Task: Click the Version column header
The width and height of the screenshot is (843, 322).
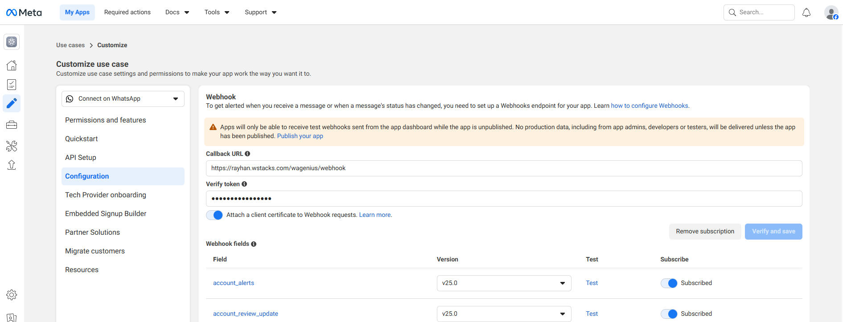Action: point(447,260)
